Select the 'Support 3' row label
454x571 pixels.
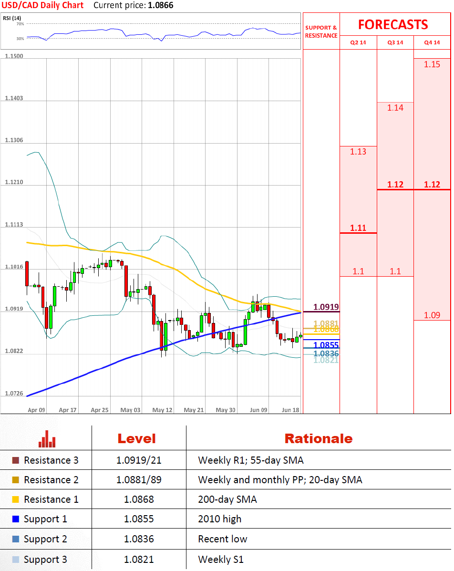pyautogui.click(x=45, y=560)
